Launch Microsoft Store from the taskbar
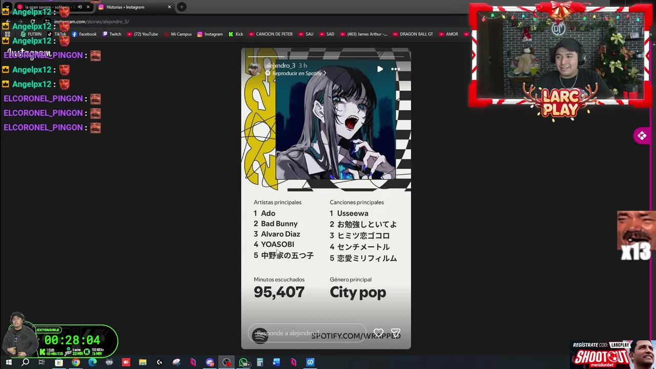This screenshot has width=656, height=369. [59, 362]
